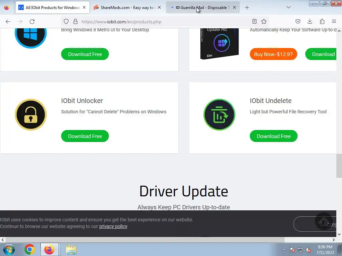342x256 pixels.
Task: Click the site security padlock icon
Action: [x=75, y=21]
